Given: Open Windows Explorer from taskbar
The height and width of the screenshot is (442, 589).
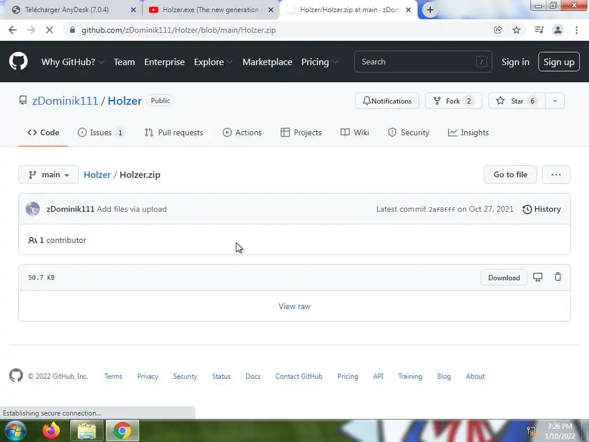Looking at the screenshot, I should tap(87, 431).
